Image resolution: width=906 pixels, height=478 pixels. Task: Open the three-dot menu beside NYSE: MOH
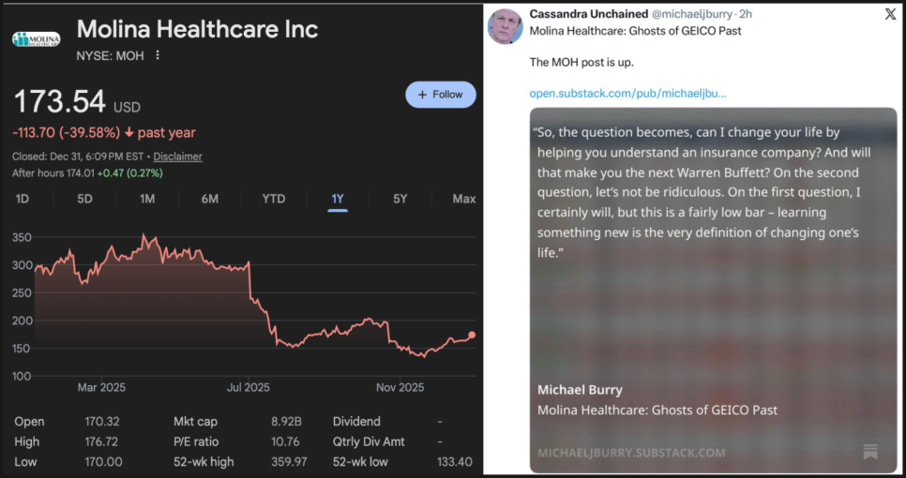point(158,55)
